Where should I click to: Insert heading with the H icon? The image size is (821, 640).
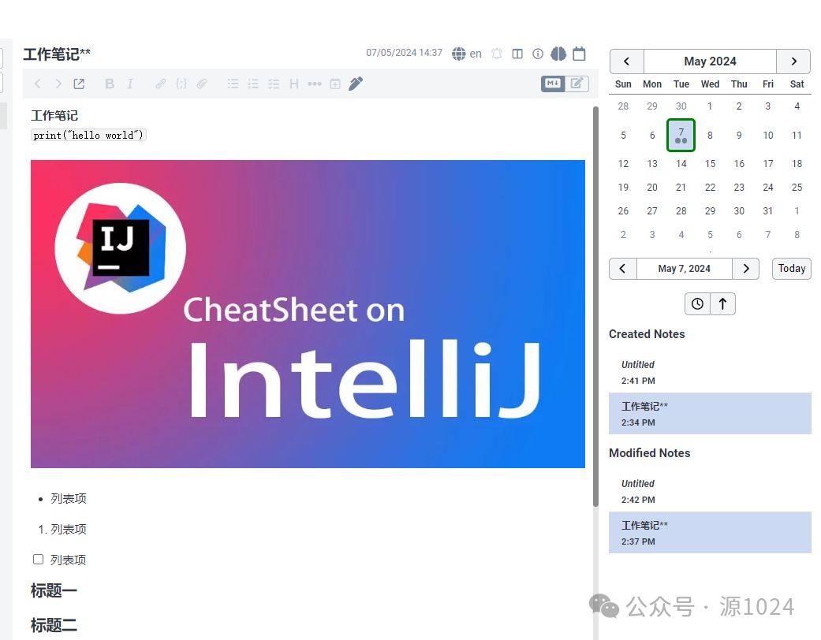(294, 84)
